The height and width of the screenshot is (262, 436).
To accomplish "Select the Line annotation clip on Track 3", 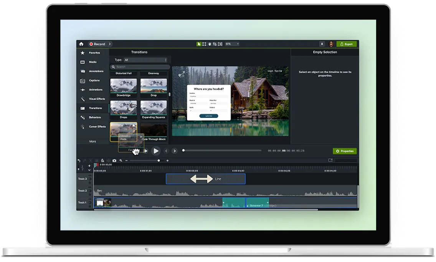I will click(206, 179).
